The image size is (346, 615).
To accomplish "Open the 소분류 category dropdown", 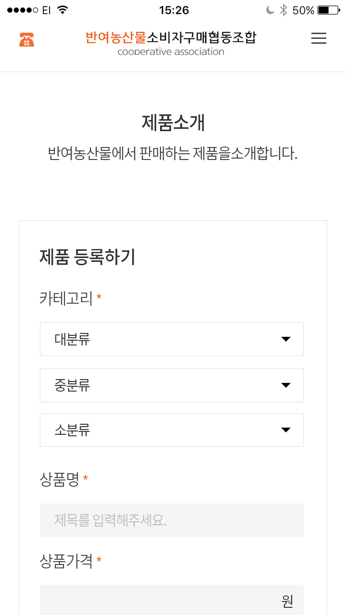I will [x=172, y=430].
